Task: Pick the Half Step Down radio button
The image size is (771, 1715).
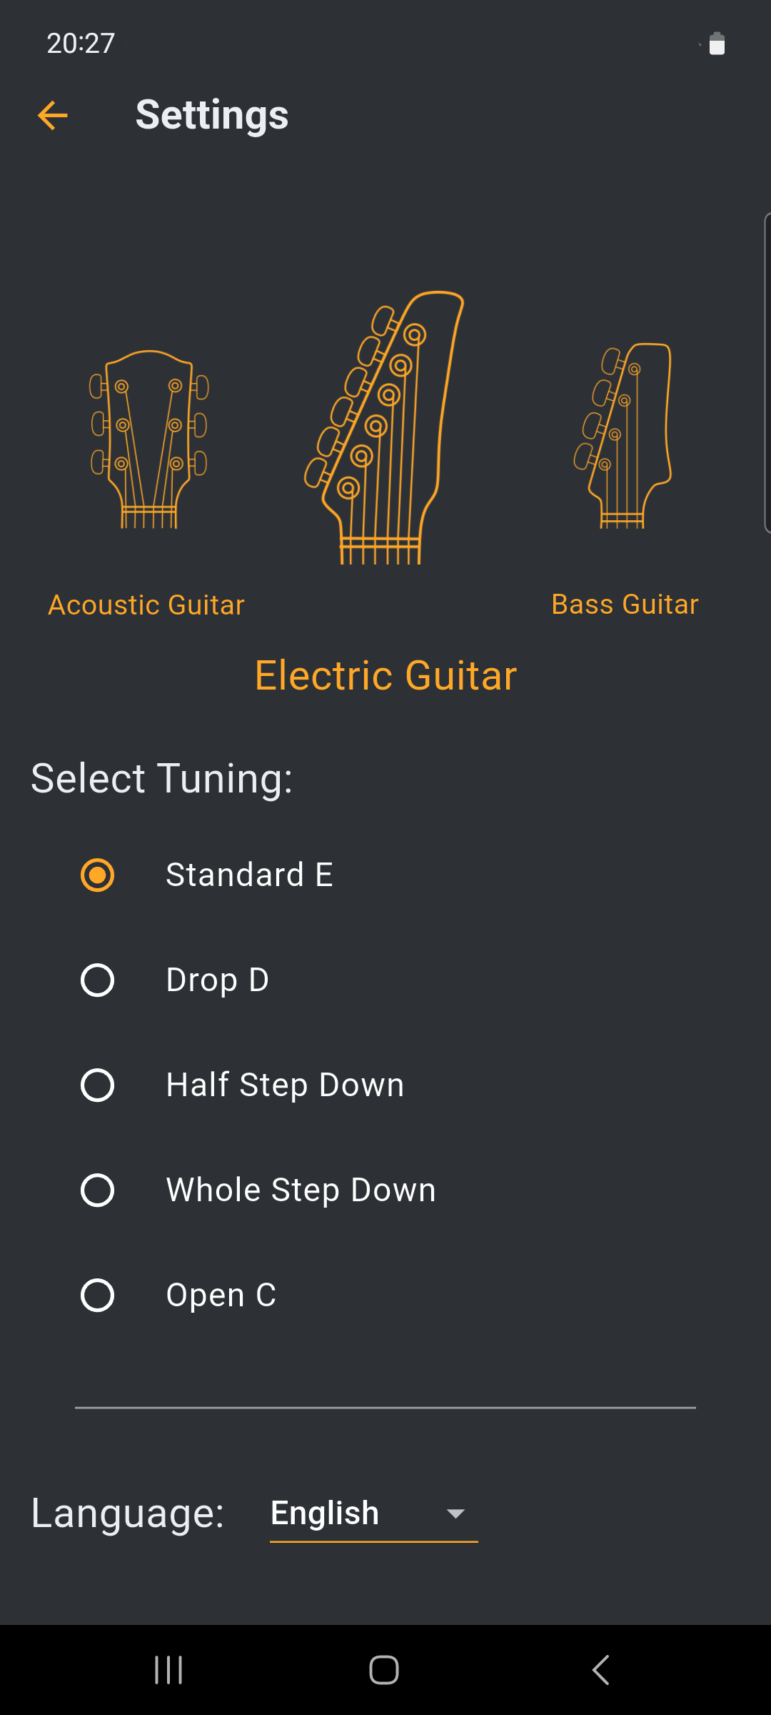Action: pyautogui.click(x=98, y=1085)
